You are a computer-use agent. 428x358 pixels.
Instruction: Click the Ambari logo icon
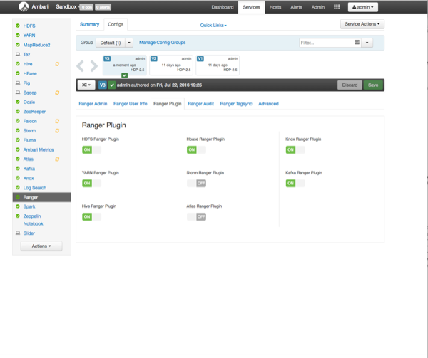click(23, 7)
